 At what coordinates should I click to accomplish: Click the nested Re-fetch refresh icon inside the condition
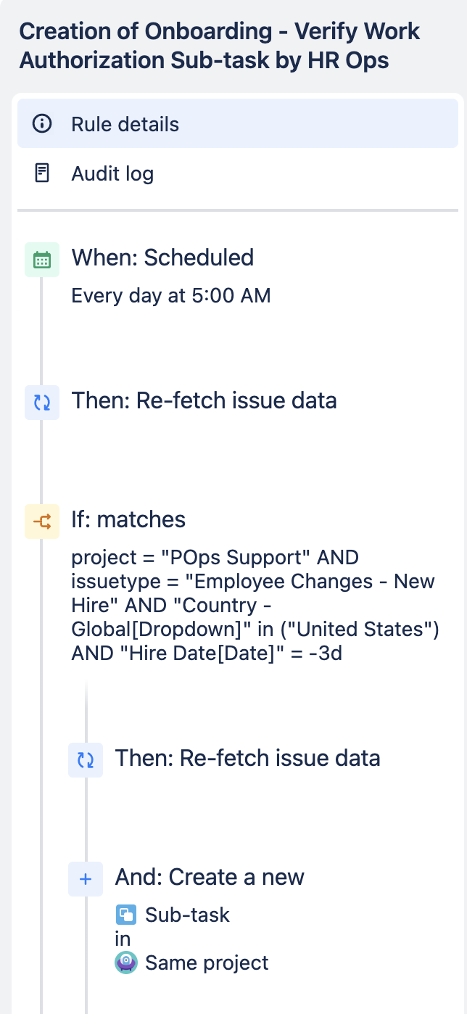pyautogui.click(x=86, y=759)
